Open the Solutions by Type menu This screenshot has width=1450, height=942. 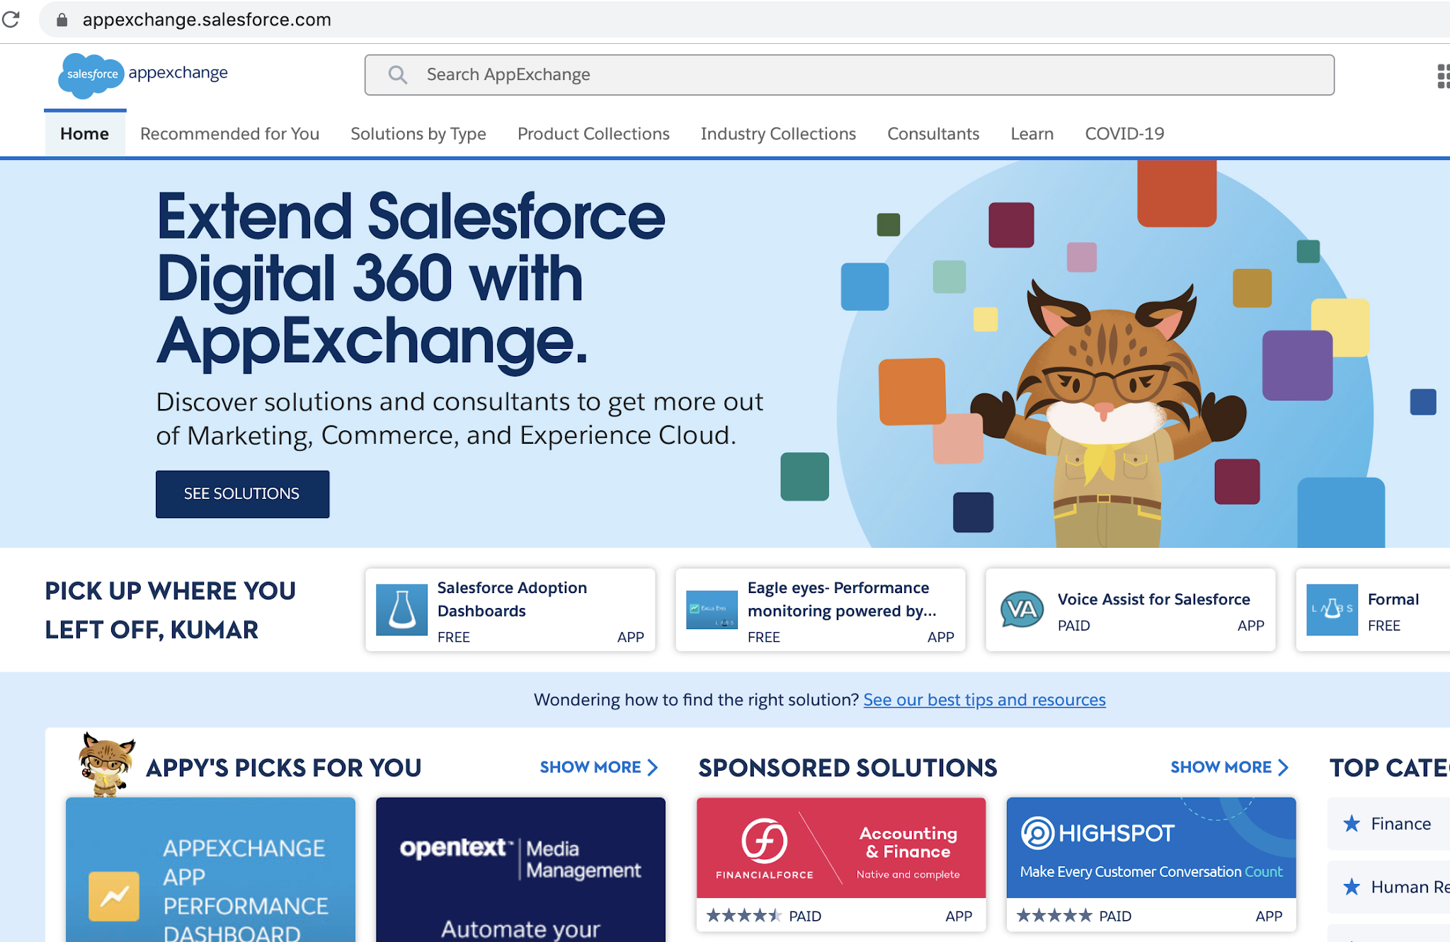418,134
